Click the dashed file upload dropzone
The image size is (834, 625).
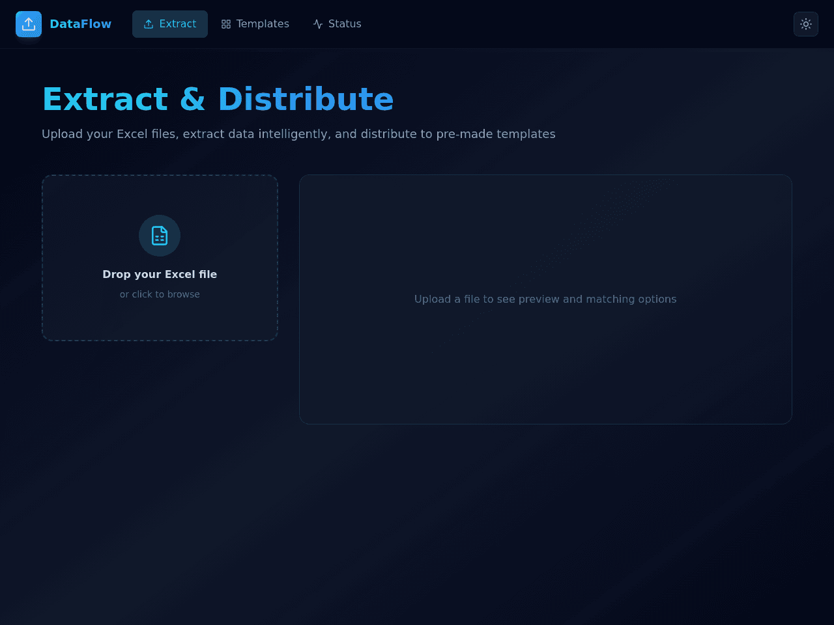click(160, 258)
